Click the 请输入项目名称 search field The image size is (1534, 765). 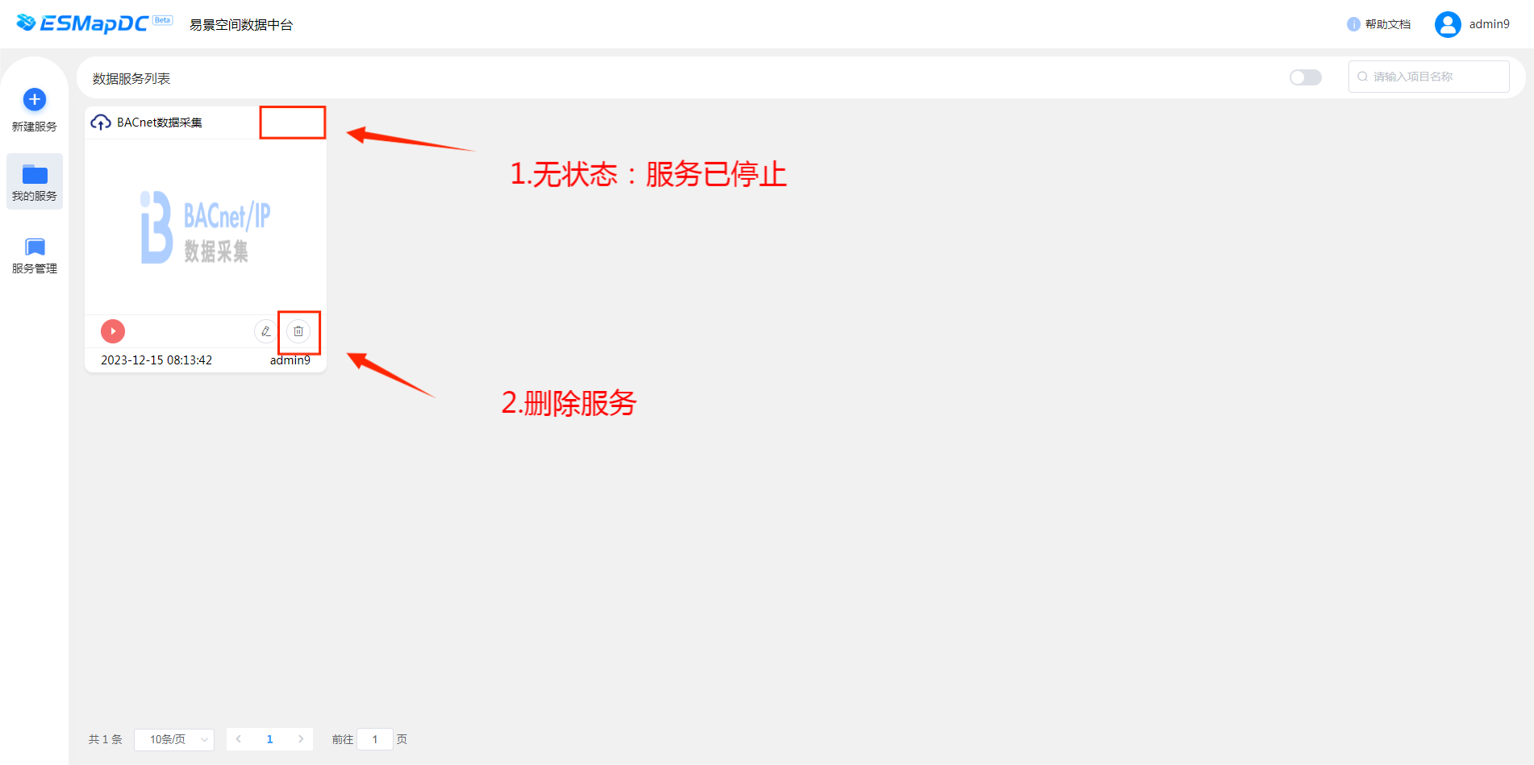point(1428,77)
